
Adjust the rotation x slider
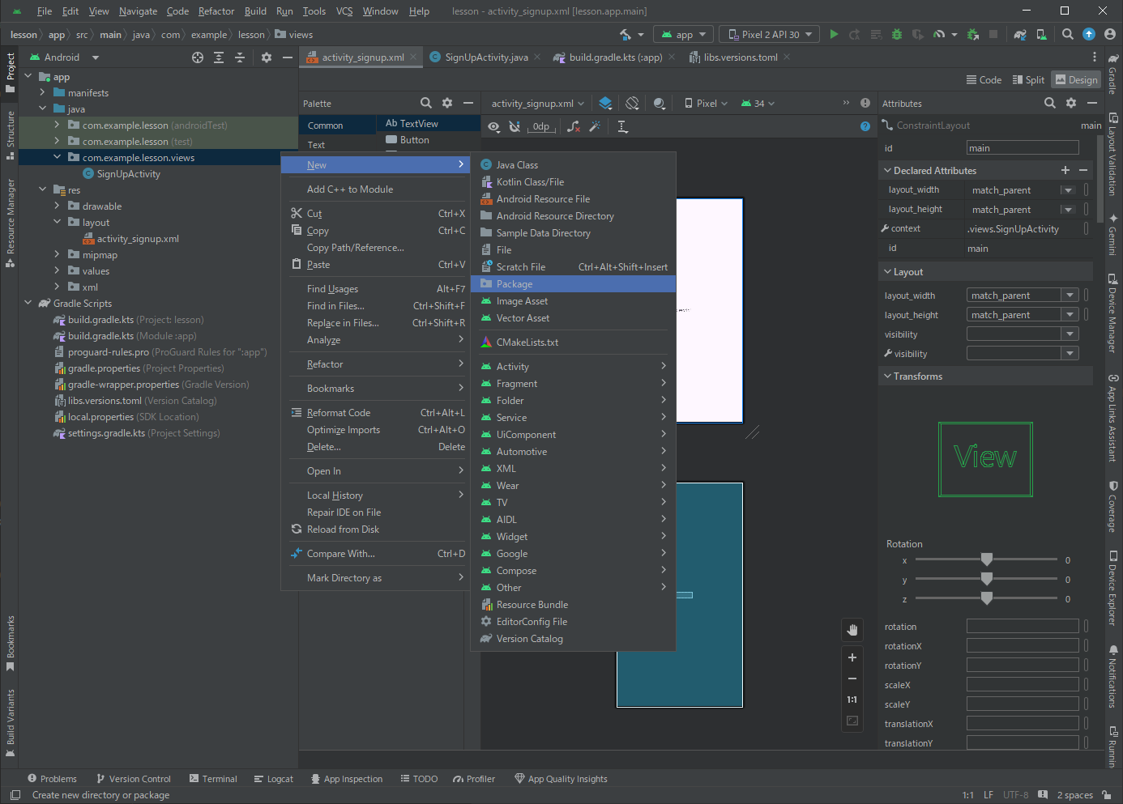click(987, 559)
